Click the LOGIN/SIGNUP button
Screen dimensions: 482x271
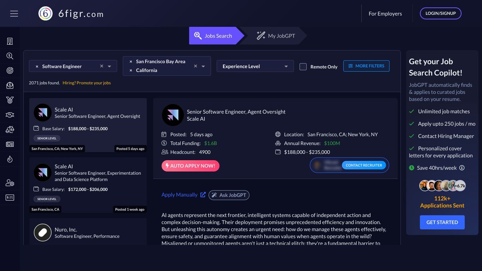coord(441,13)
